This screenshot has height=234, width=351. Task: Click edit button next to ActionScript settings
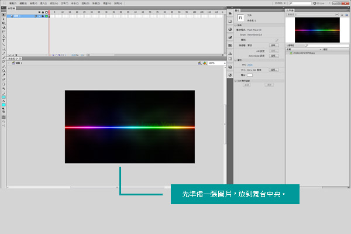coord(274,56)
